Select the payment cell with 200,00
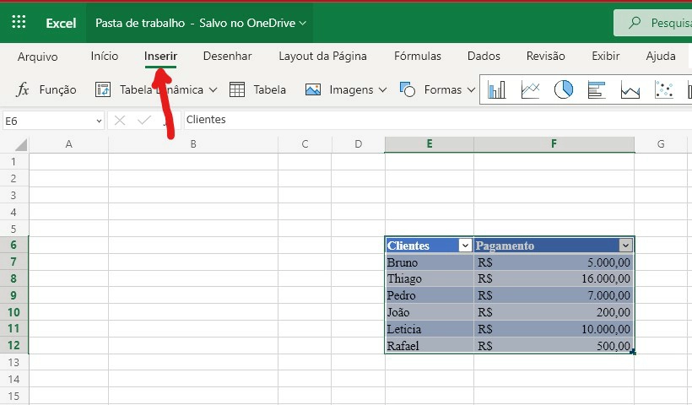 tap(554, 312)
